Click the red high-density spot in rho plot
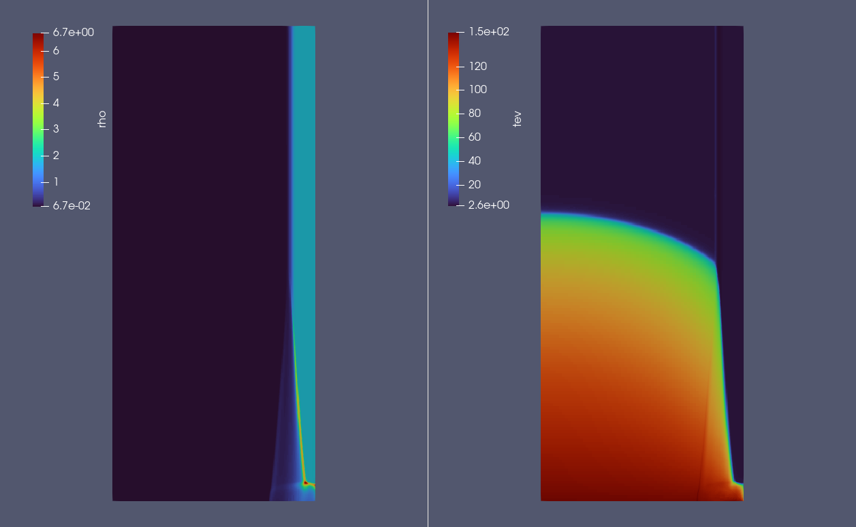This screenshot has height=527, width=856. (306, 483)
